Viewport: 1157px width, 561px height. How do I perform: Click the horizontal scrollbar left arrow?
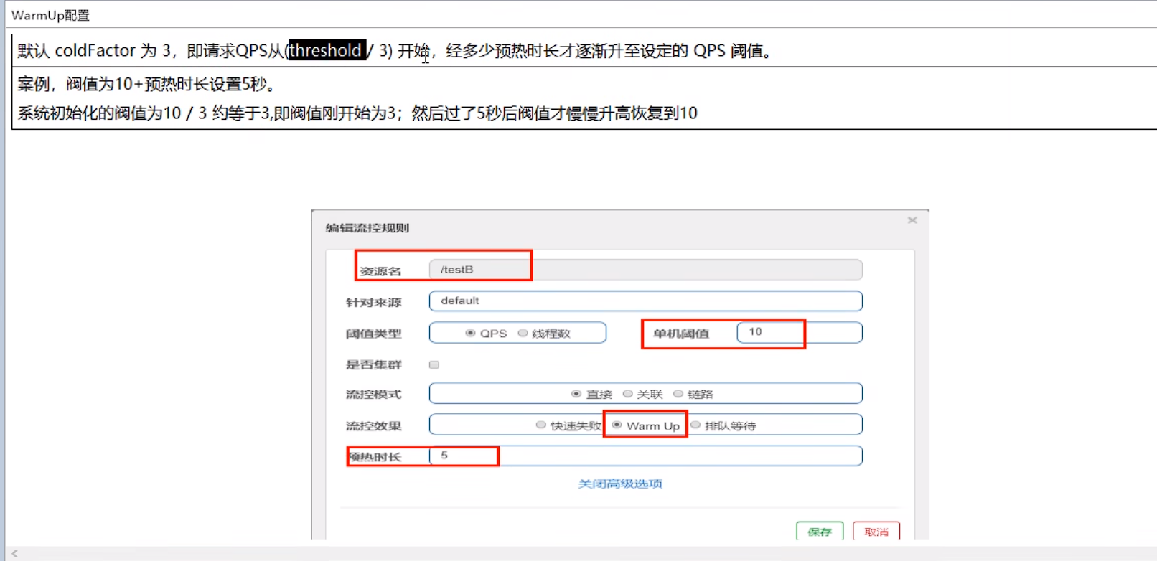[14, 554]
